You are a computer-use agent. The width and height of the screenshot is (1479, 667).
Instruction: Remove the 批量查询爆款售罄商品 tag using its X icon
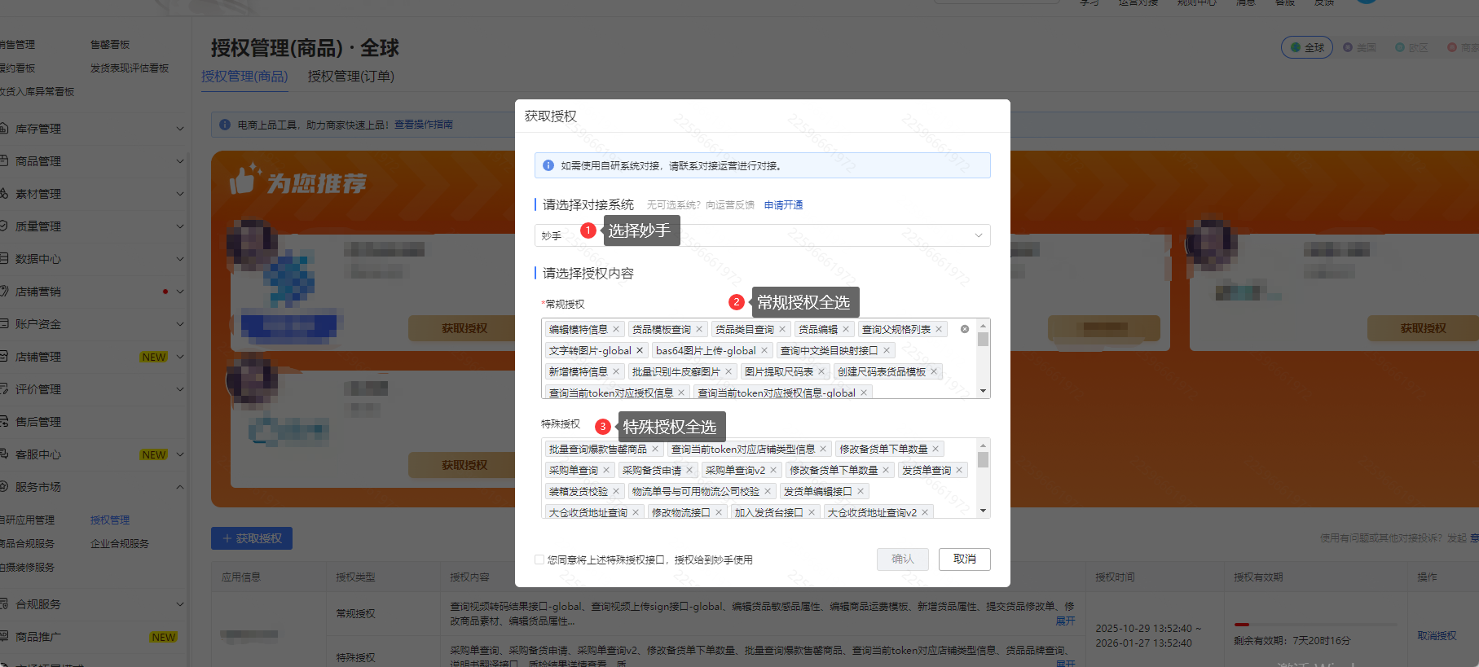click(655, 449)
